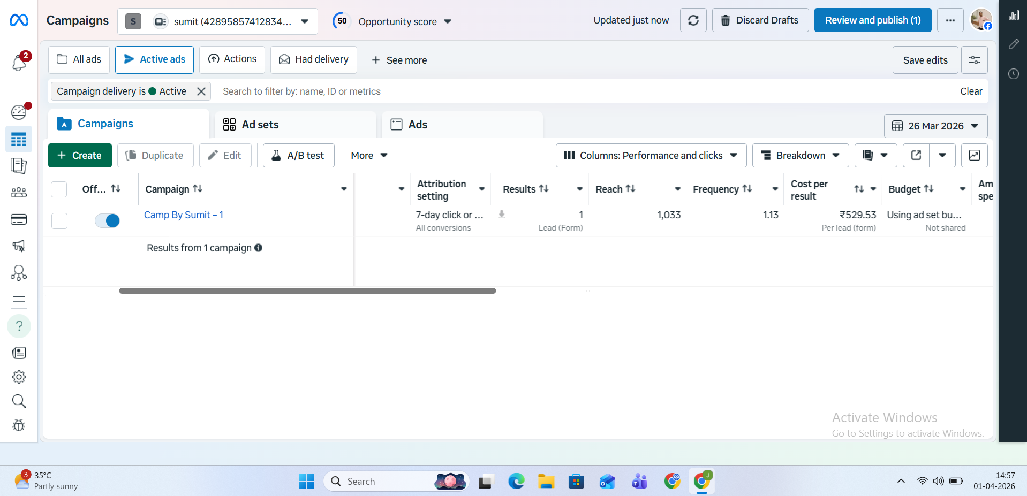The image size is (1027, 496).
Task: Open Billing card icon in sidebar
Action: 19,219
